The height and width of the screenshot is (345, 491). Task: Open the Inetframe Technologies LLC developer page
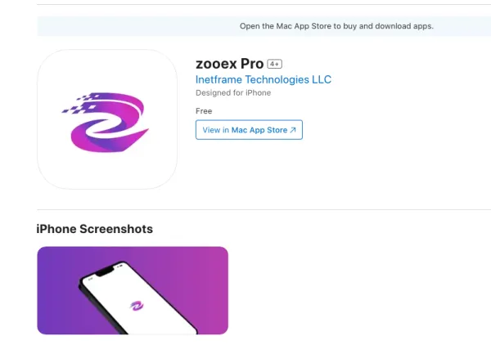click(264, 79)
